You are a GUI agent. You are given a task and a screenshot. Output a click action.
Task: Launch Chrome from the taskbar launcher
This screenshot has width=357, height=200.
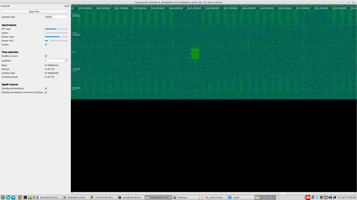point(20,197)
